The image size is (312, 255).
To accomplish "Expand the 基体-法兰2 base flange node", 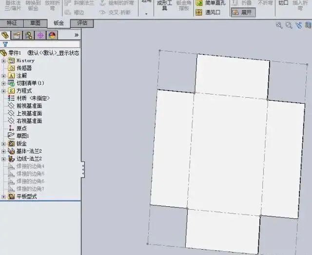I will click(3, 151).
